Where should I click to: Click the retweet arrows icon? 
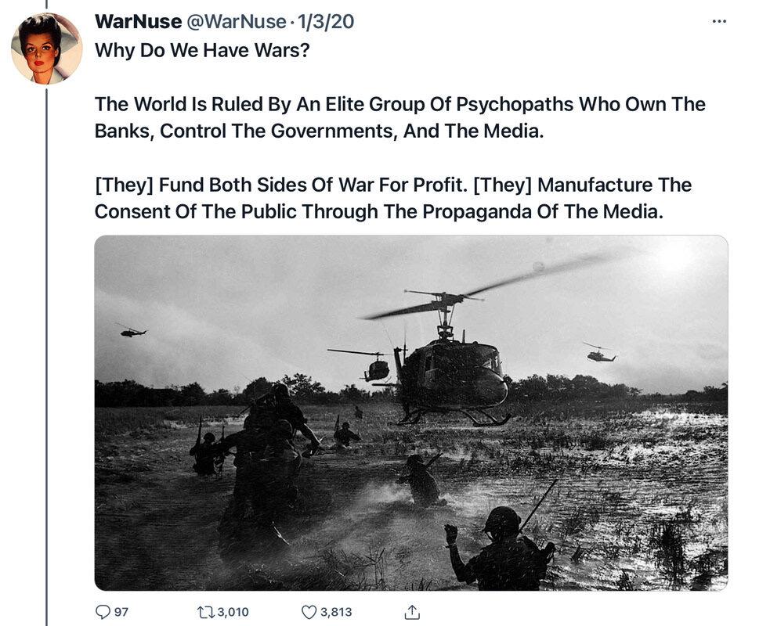204,612
